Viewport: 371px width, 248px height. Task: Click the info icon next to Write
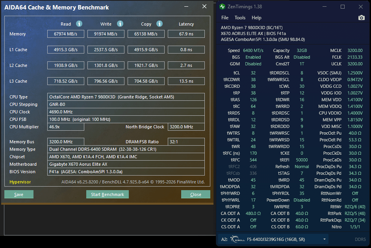click(x=120, y=24)
